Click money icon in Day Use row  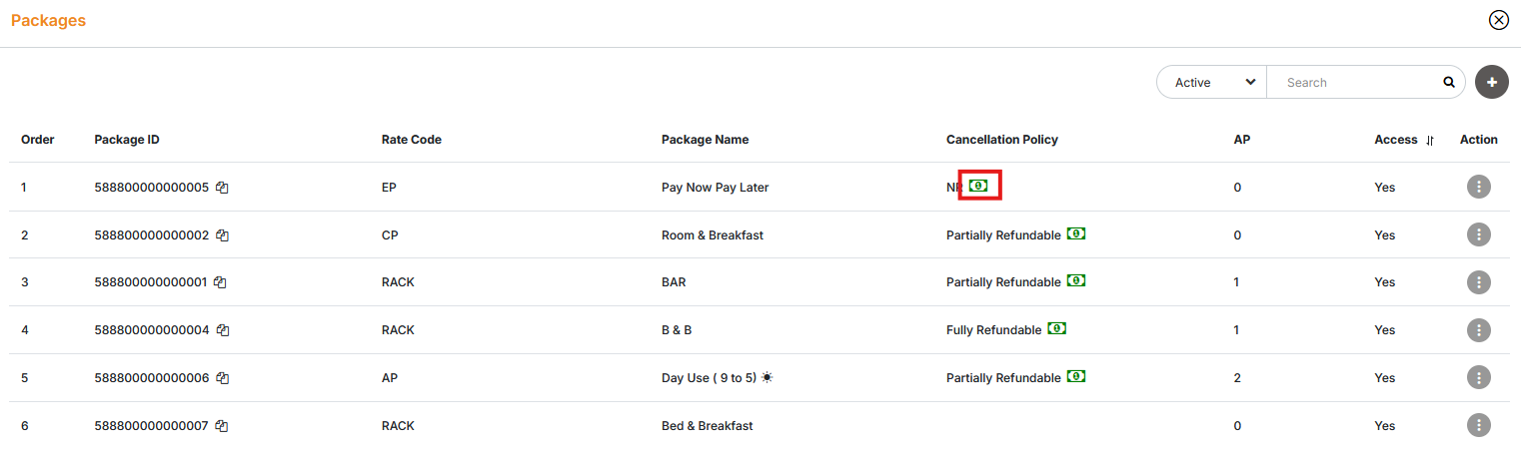(1076, 377)
